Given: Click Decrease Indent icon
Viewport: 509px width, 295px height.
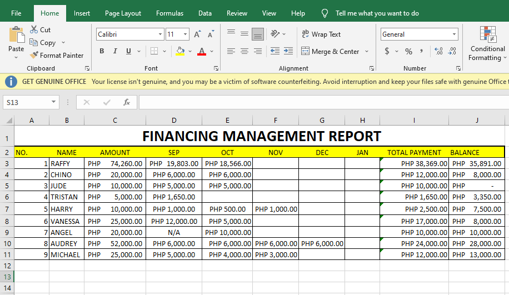Looking at the screenshot, I should coord(275,51).
